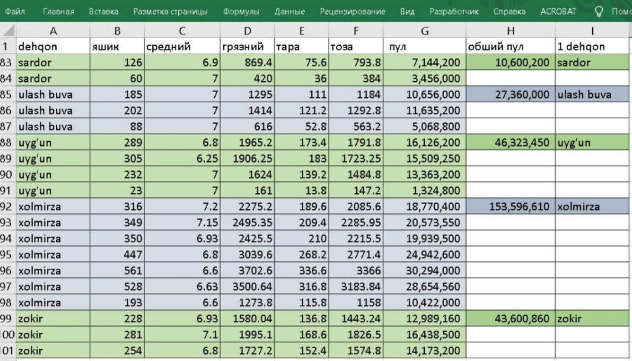Click the 'обший пул' header cell
Image resolution: width=632 pixels, height=361 pixels.
(511, 46)
